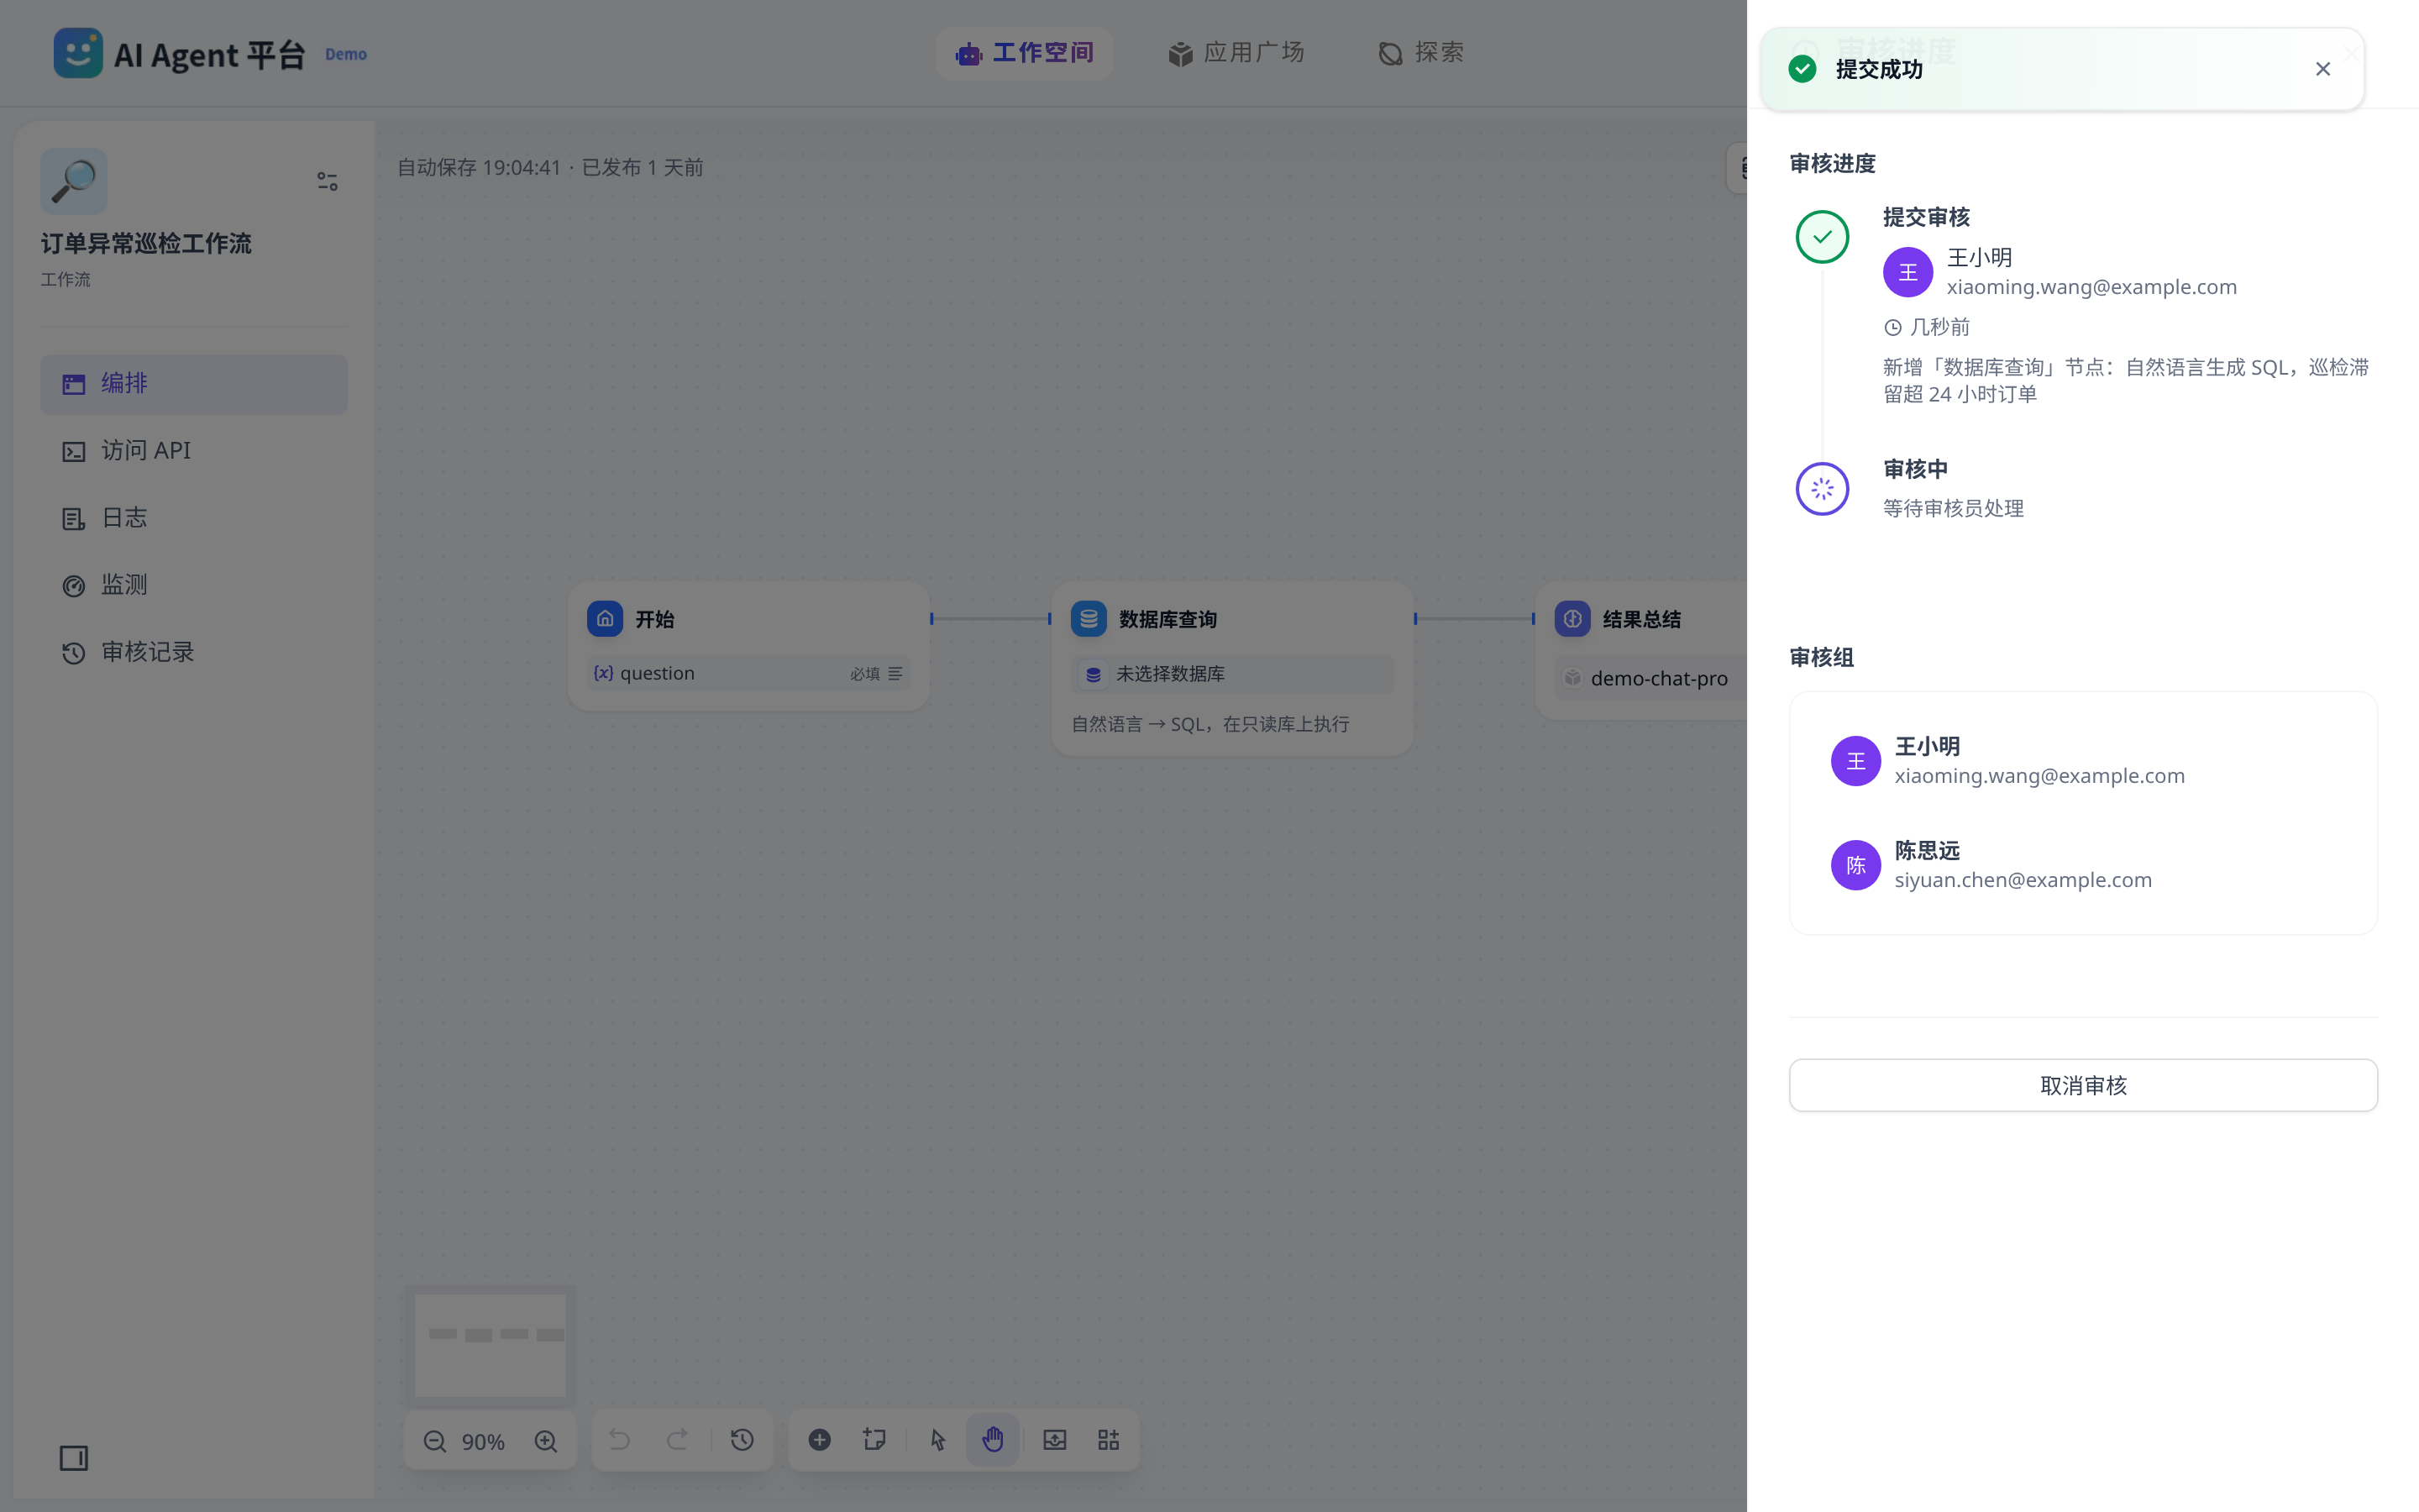This screenshot has width=2419, height=1512.
Task: Add a new node with plus icon
Action: click(x=820, y=1440)
